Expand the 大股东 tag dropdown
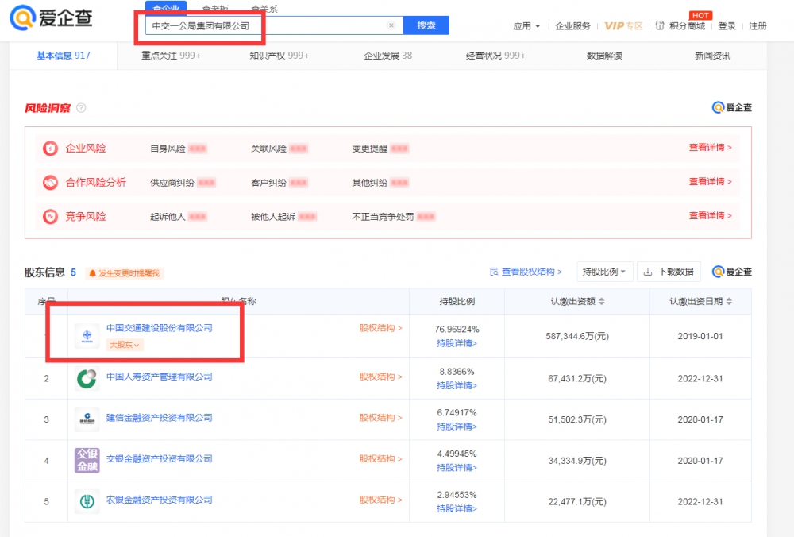 [125, 345]
